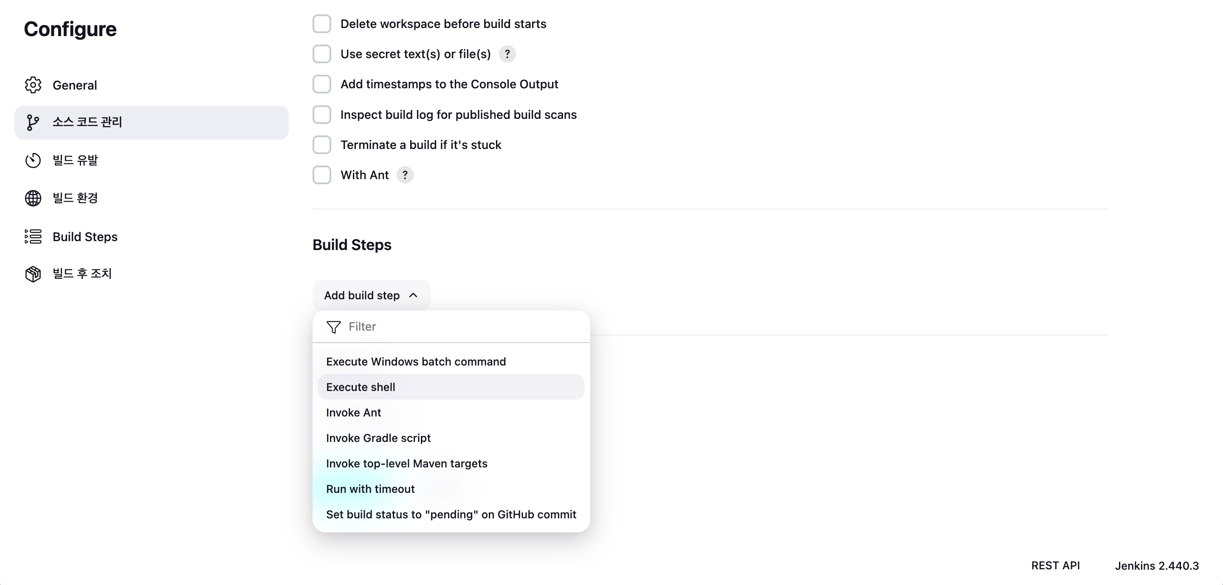Jump to 빌드 환경 section

pos(151,198)
